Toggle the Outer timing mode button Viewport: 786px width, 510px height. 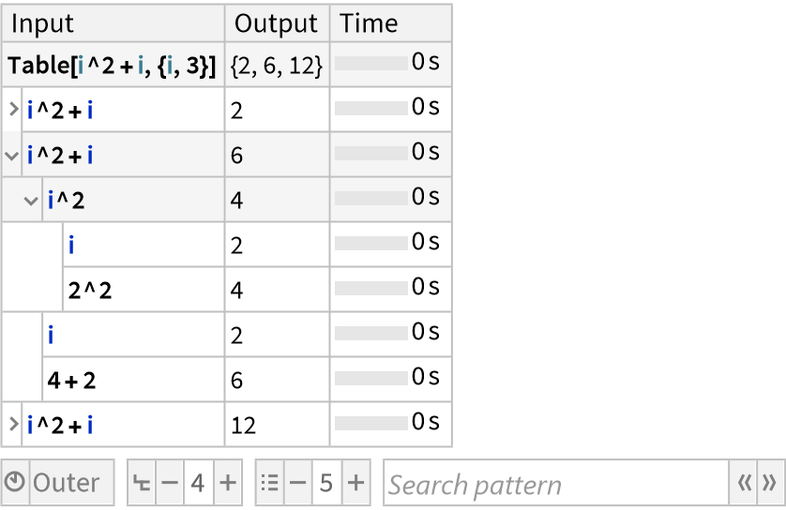[66, 483]
